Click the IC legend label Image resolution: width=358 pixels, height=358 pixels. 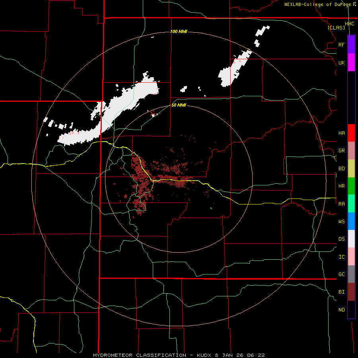coord(341,257)
